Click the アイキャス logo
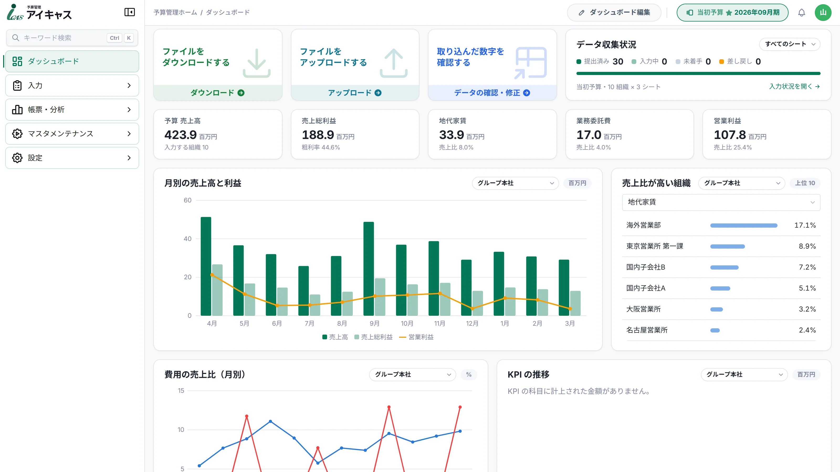Screen dimensions: 840x472 pos(39,12)
